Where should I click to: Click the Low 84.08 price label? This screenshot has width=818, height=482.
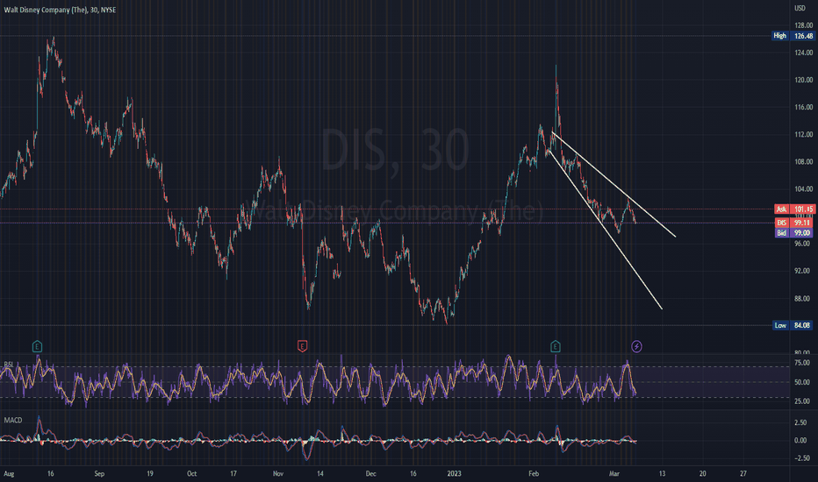pyautogui.click(x=793, y=325)
